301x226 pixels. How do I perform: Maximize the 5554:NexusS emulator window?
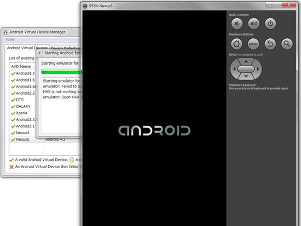click(x=278, y=5)
